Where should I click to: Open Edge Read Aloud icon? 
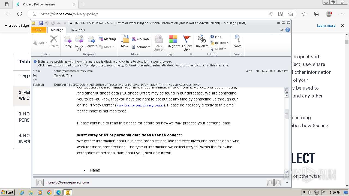pyautogui.click(x=271, y=14)
